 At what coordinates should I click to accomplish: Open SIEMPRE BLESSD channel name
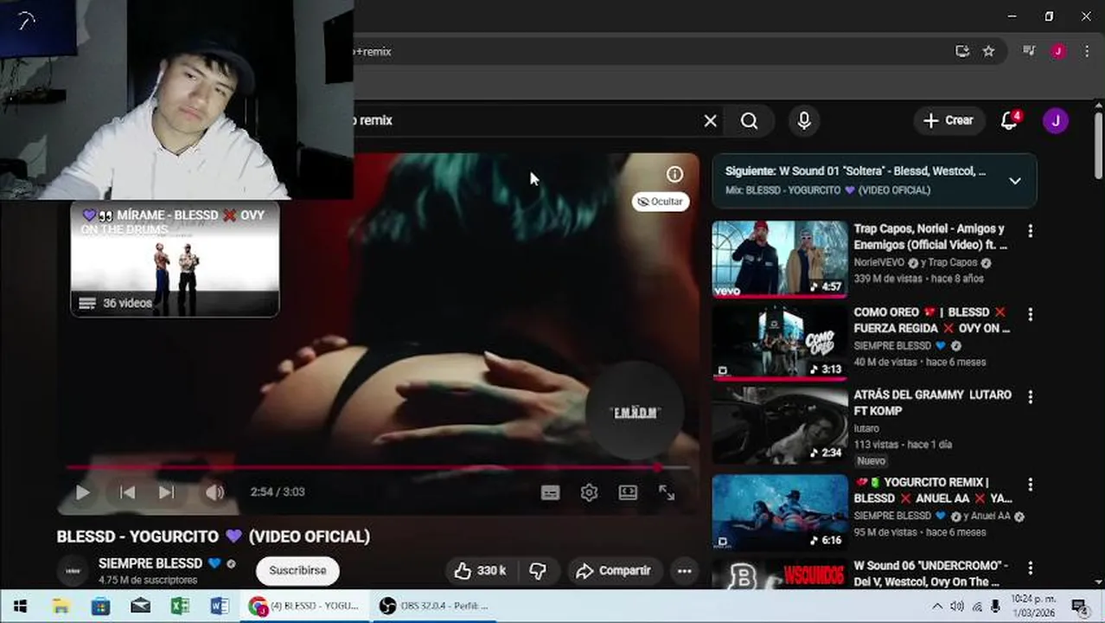coord(150,563)
